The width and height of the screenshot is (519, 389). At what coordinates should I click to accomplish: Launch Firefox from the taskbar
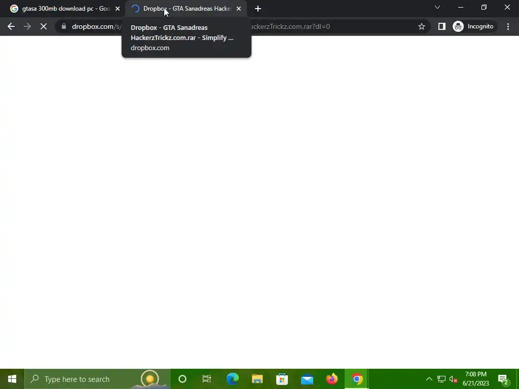coord(331,379)
